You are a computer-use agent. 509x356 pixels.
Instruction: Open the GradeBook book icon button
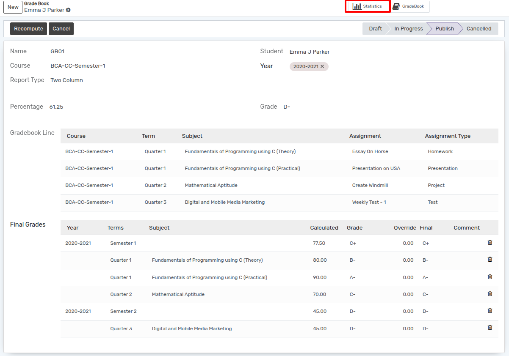point(410,6)
